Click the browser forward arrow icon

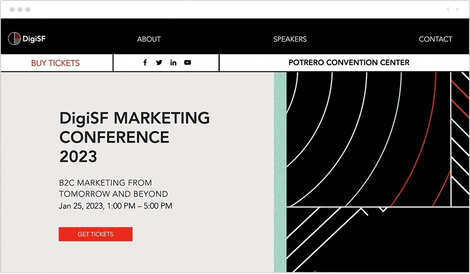[457, 9]
